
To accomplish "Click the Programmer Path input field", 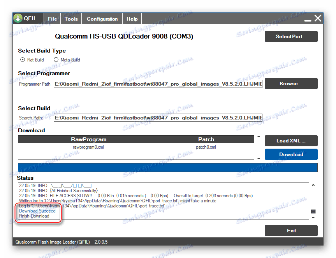I will [x=158, y=84].
